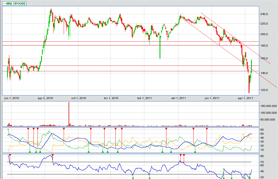Click the 70 level label on RSI axis

(x=262, y=162)
